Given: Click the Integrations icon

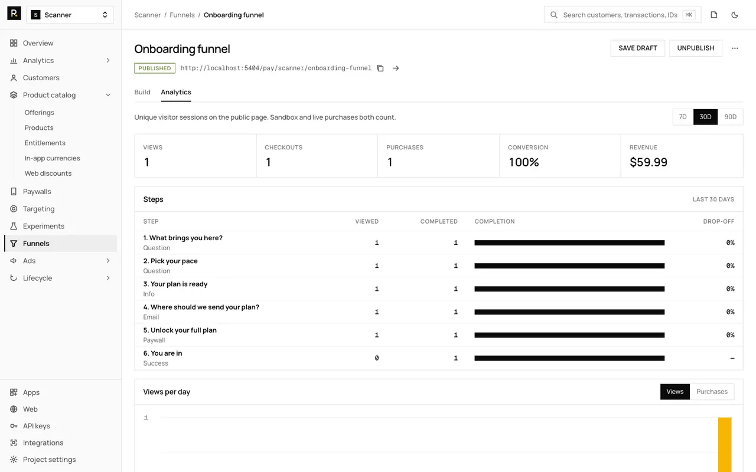Looking at the screenshot, I should point(14,443).
